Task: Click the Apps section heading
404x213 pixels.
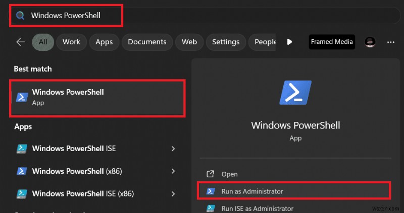Action: click(23, 127)
